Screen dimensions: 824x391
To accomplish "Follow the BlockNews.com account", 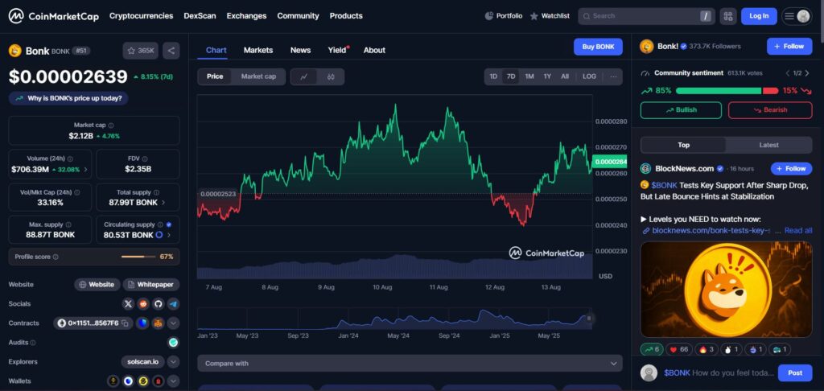I will pyautogui.click(x=791, y=169).
